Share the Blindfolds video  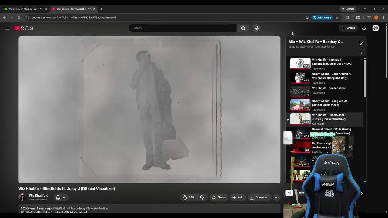[x=218, y=197]
